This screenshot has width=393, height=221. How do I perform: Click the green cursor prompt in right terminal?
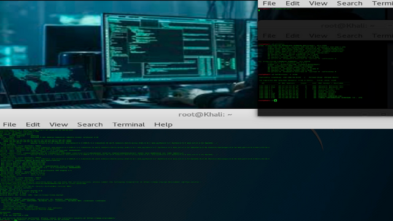276,101
